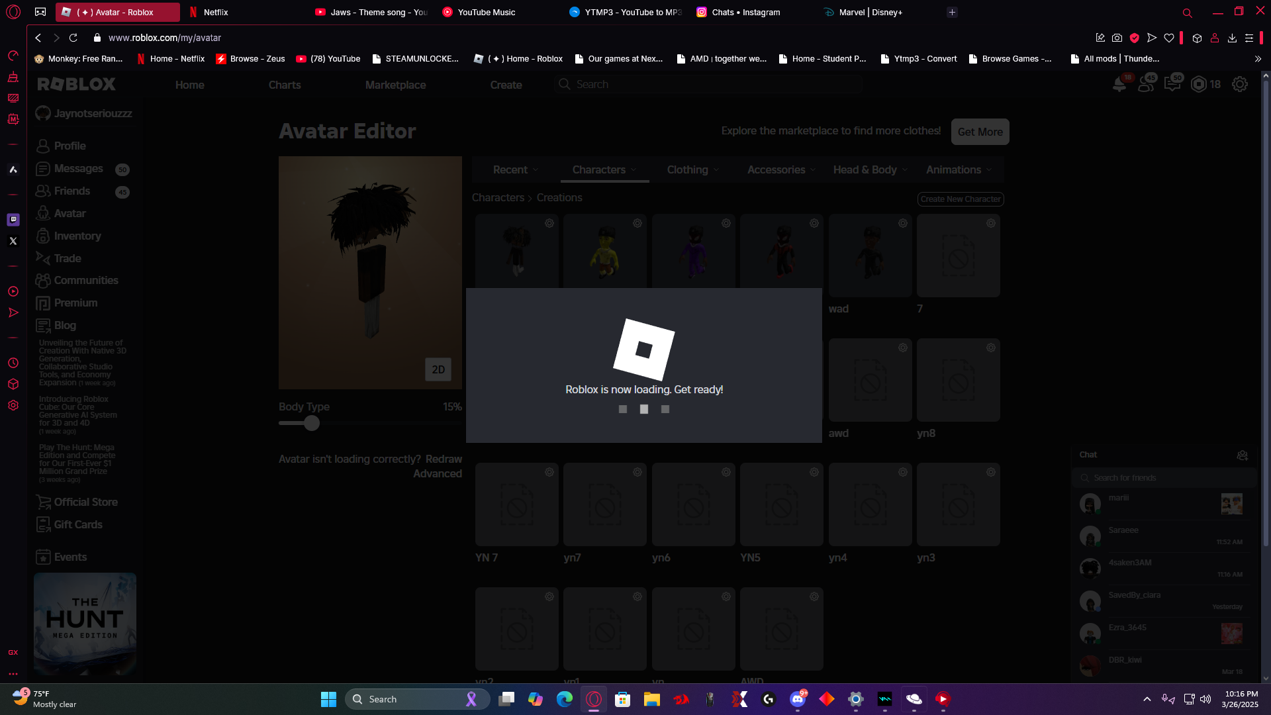Screen dimensions: 1271x715
Task: Click the Body Type slider handle
Action: [x=312, y=424]
